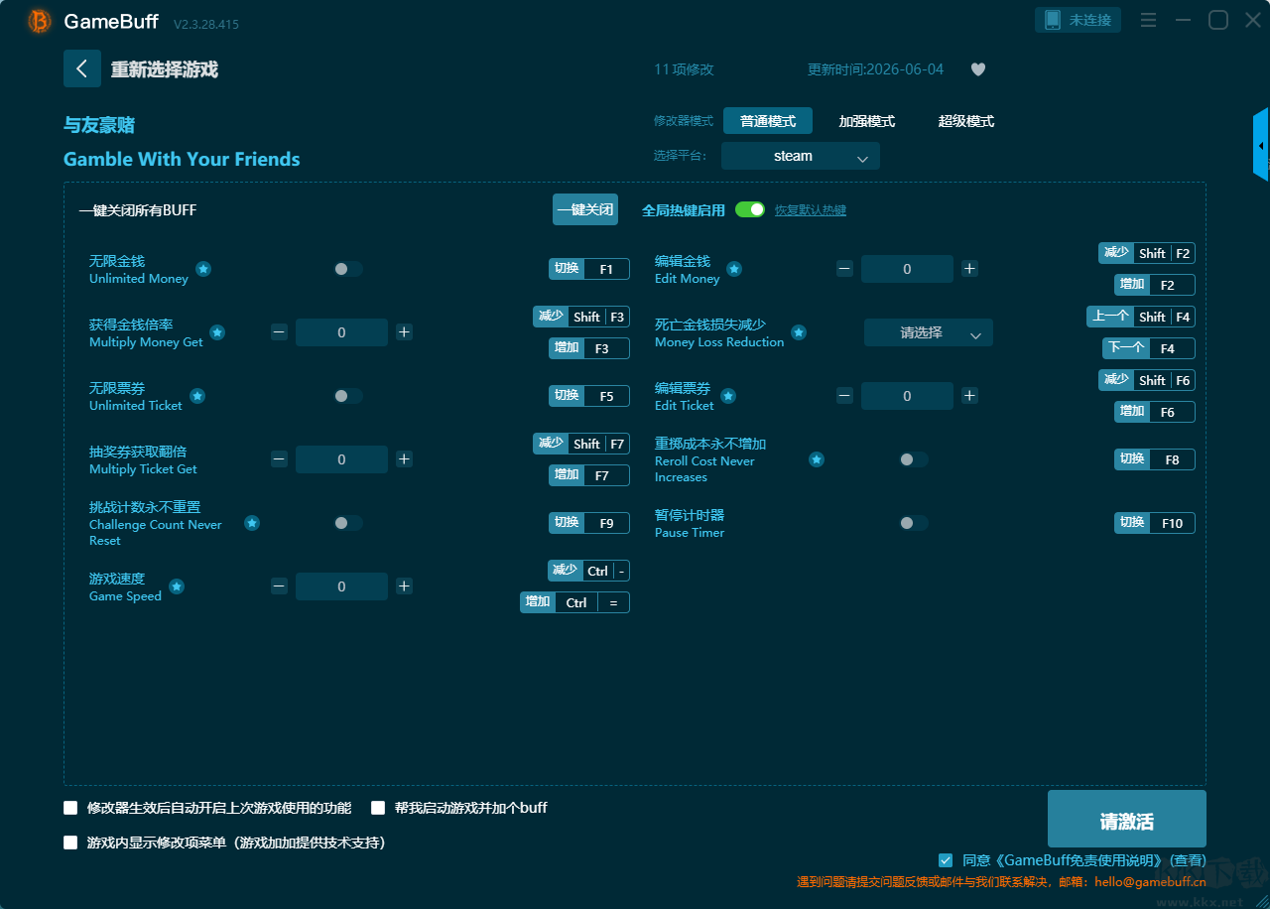Image resolution: width=1270 pixels, height=909 pixels.
Task: Increase Game Speed value
Action: (x=404, y=586)
